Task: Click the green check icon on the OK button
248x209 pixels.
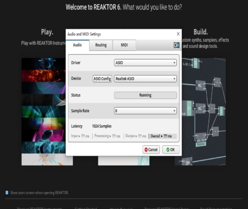Action: (x=168, y=150)
